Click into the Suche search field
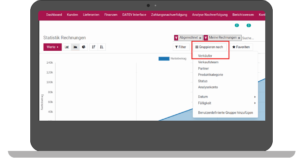 [252, 38]
